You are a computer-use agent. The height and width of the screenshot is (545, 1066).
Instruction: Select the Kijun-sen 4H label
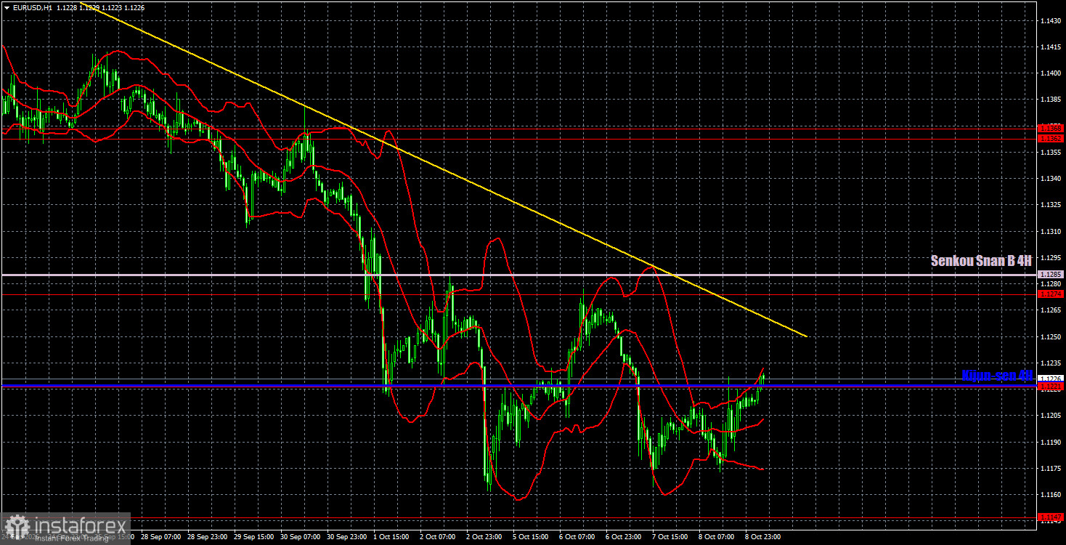tap(997, 375)
